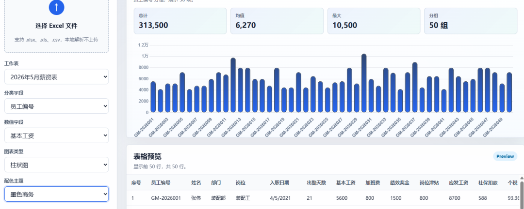Click the 序号 column header
524x209 pixels.
click(136, 183)
